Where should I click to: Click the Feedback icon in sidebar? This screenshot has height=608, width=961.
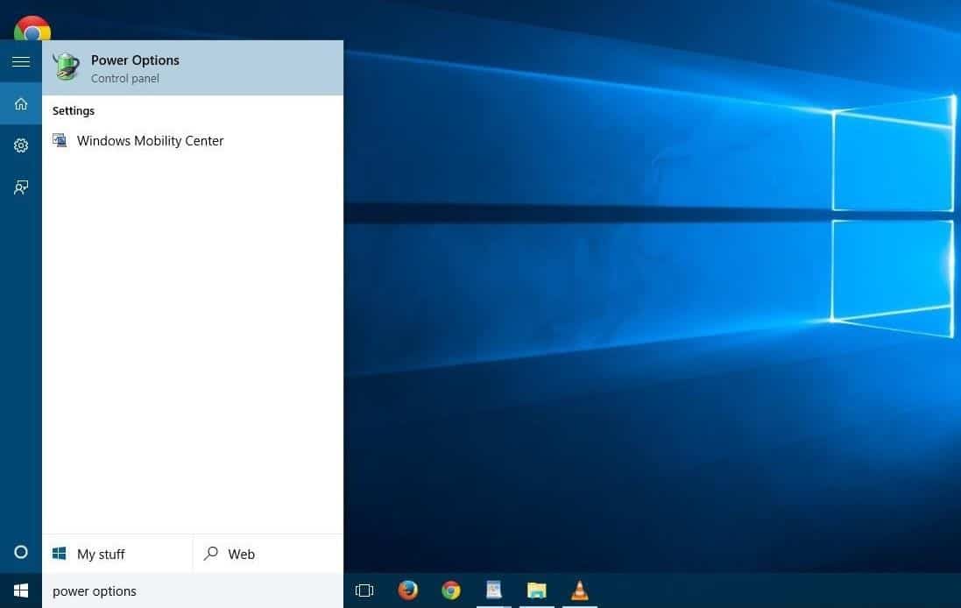coord(21,187)
